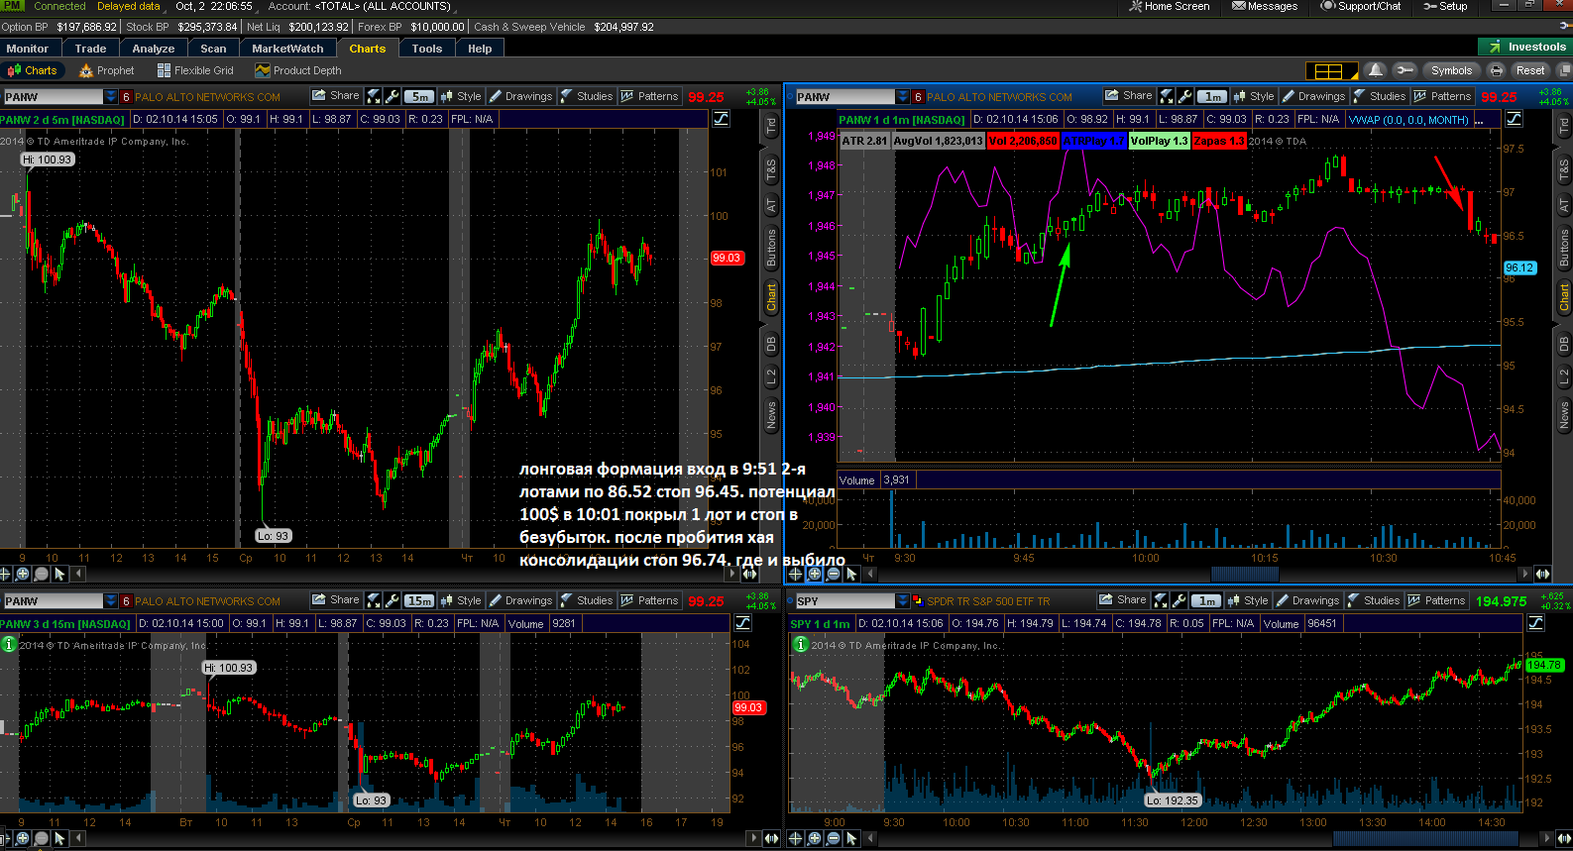Viewport: 1573px width, 851px height.
Task: Open the MarketWatch tab
Action: pyautogui.click(x=287, y=48)
